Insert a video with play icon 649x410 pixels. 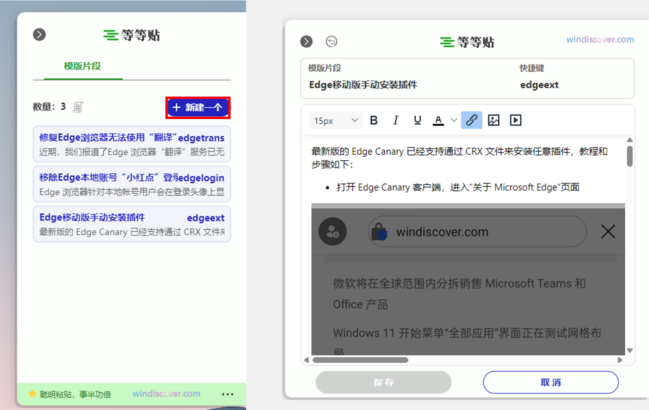pos(516,120)
